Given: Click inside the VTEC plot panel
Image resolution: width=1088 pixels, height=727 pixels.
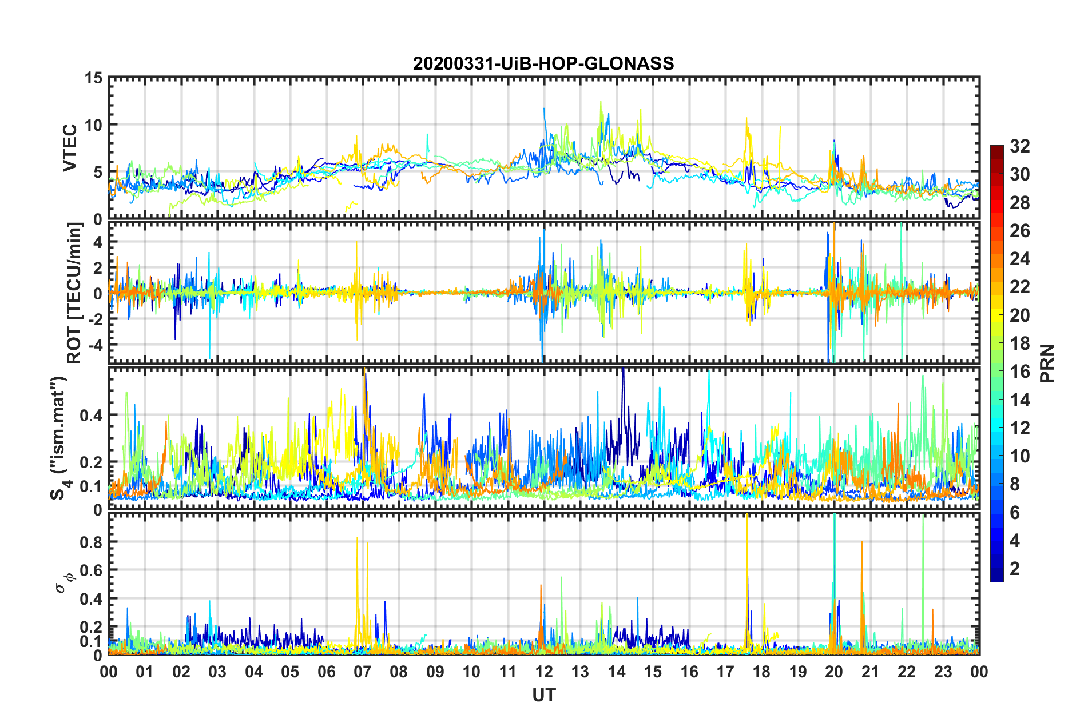Looking at the screenshot, I should 544,148.
